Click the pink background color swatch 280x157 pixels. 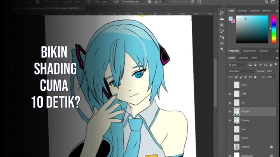pyautogui.click(x=234, y=21)
